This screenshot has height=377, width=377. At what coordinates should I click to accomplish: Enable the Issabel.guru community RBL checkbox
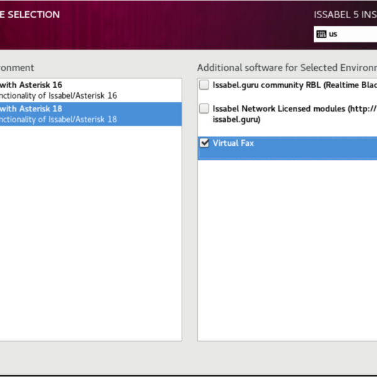[204, 85]
